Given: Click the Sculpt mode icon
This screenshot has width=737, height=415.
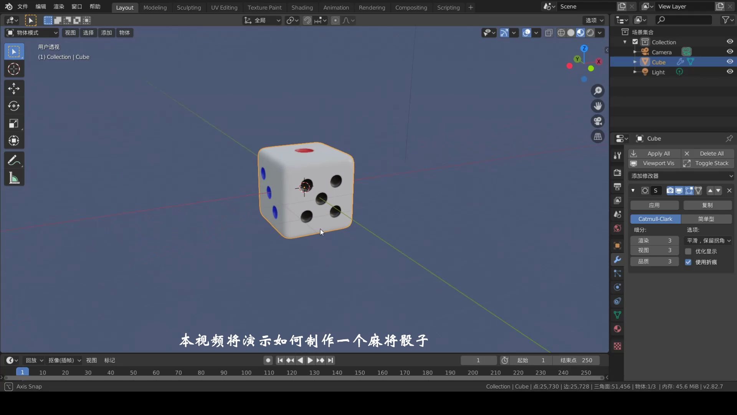Looking at the screenshot, I should coord(188,7).
